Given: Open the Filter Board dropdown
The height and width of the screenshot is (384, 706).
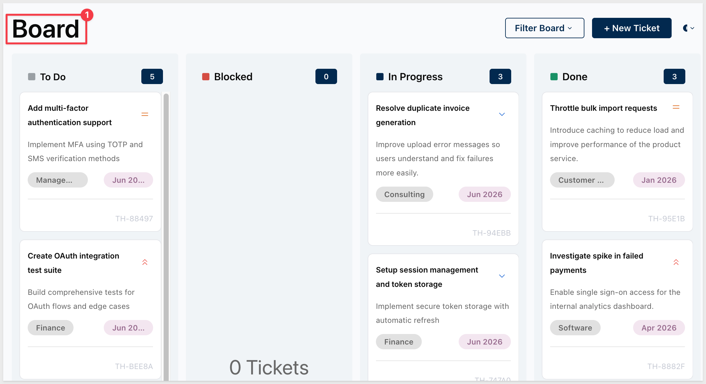Looking at the screenshot, I should [545, 28].
